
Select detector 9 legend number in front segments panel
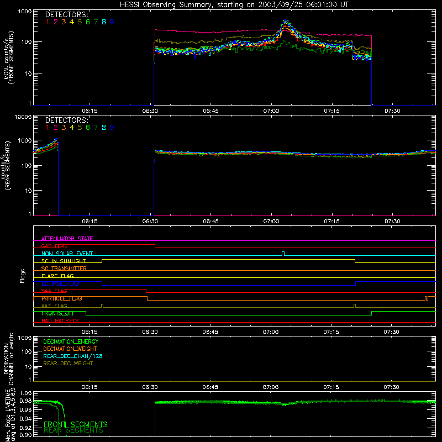[112, 22]
